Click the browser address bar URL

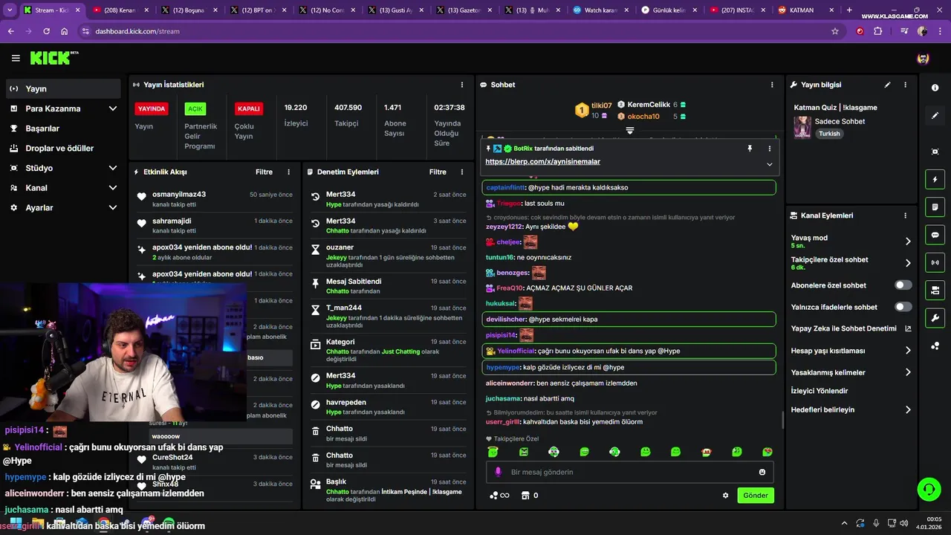[x=137, y=31]
